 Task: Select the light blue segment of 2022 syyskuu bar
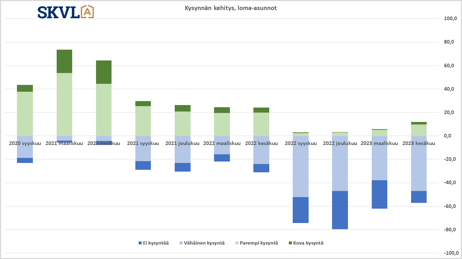click(x=301, y=166)
